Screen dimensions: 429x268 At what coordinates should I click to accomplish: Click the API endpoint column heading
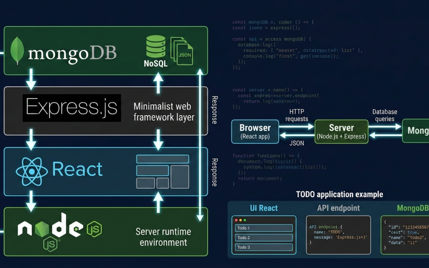(338, 208)
